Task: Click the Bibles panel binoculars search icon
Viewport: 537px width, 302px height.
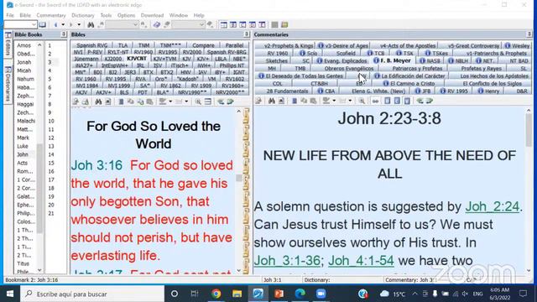Action: click(x=98, y=102)
